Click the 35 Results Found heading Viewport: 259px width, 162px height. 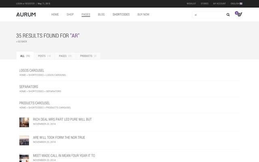(48, 36)
